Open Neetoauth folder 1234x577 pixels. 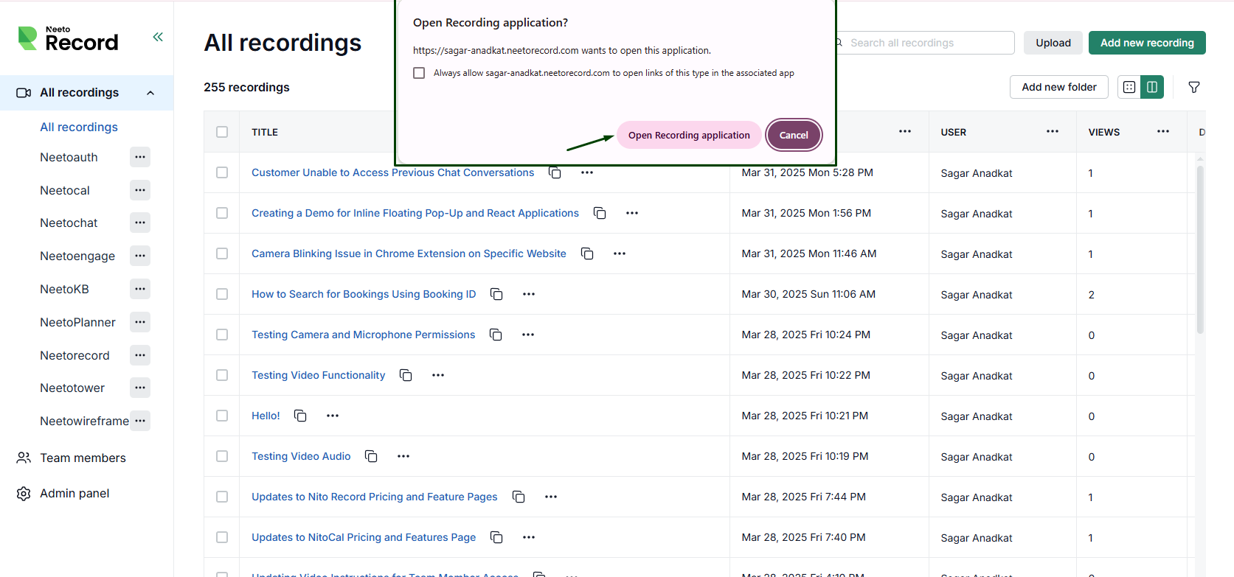(x=69, y=157)
